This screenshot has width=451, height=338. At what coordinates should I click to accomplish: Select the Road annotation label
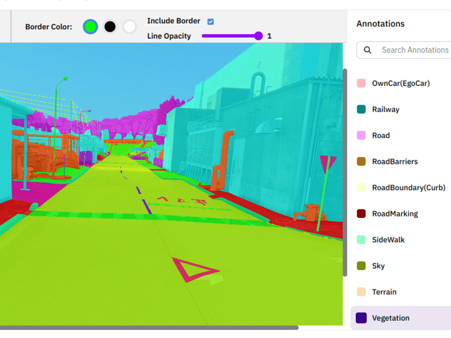[381, 135]
